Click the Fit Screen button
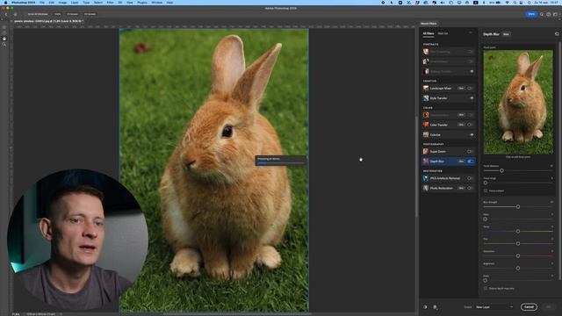 [x=72, y=14]
